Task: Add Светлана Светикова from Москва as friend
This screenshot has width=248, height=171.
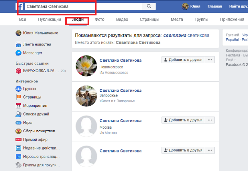Action: click(183, 120)
